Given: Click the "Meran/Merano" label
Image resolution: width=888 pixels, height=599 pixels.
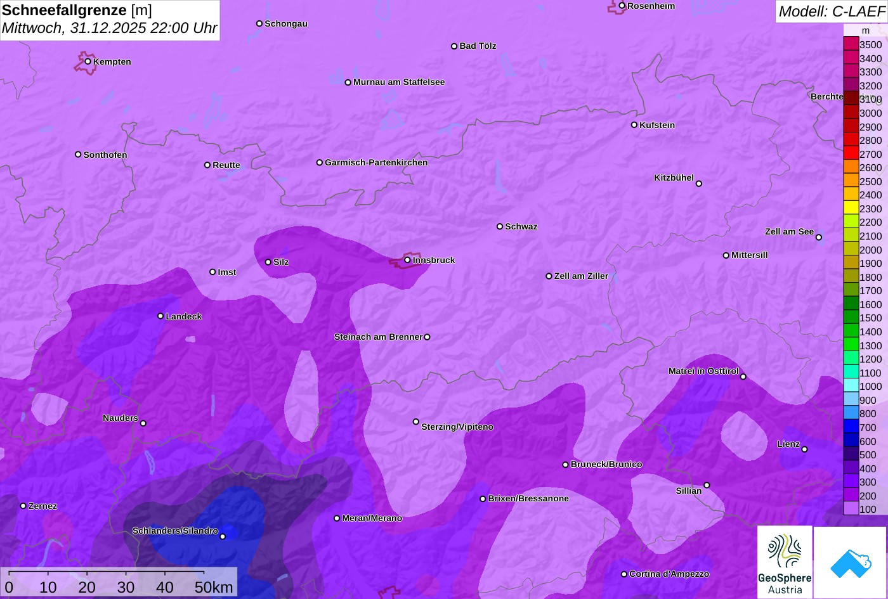Looking at the screenshot, I should (x=372, y=518).
